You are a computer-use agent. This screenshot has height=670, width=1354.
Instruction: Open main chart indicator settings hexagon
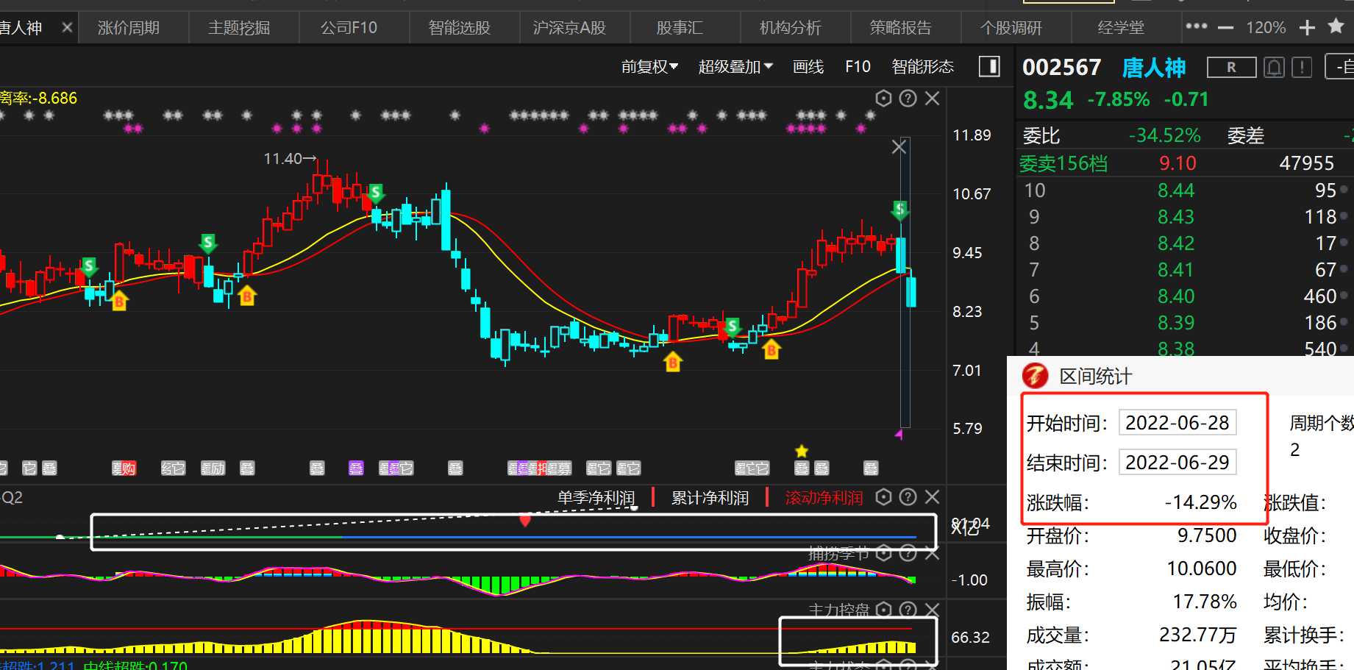[x=884, y=99]
